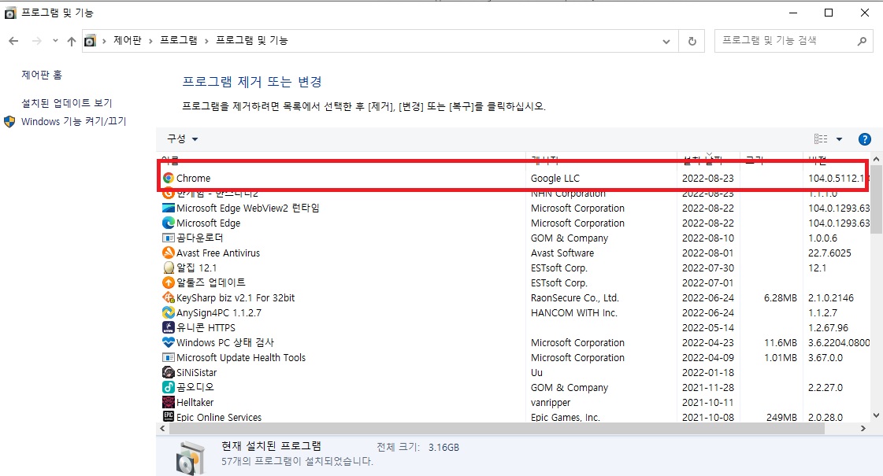Click the vertical scrollbar up arrow
Image resolution: width=883 pixels, height=476 pixels.
point(876,159)
